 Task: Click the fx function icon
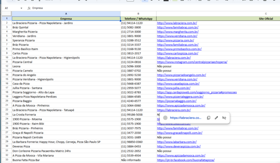click(29, 8)
